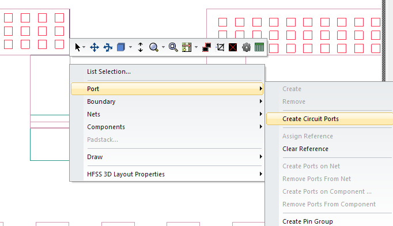
Task: Open settings via the gear icon
Action: [x=247, y=47]
